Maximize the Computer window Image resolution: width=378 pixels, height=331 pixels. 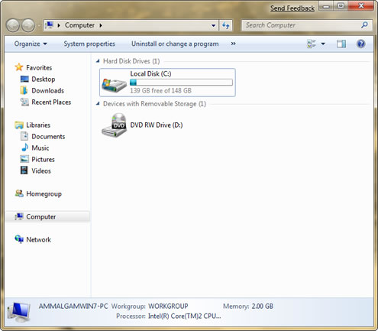coord(341,5)
